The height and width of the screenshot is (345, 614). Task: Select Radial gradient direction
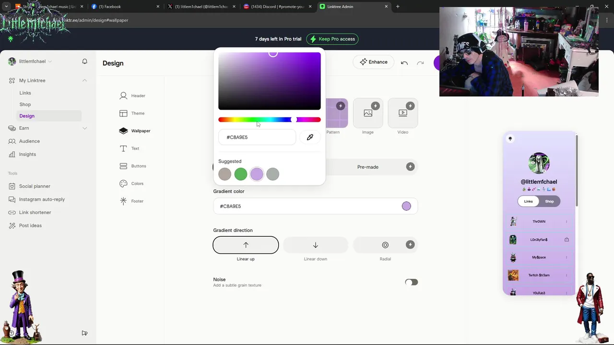click(x=385, y=245)
